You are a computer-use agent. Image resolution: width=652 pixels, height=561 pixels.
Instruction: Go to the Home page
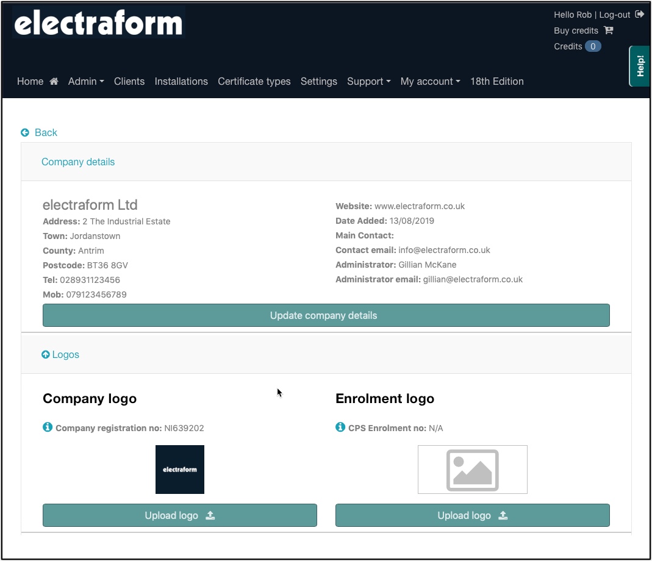pyautogui.click(x=37, y=81)
